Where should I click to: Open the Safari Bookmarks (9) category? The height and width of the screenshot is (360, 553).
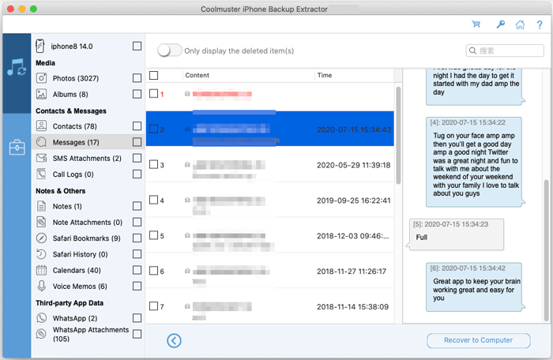[x=86, y=238]
